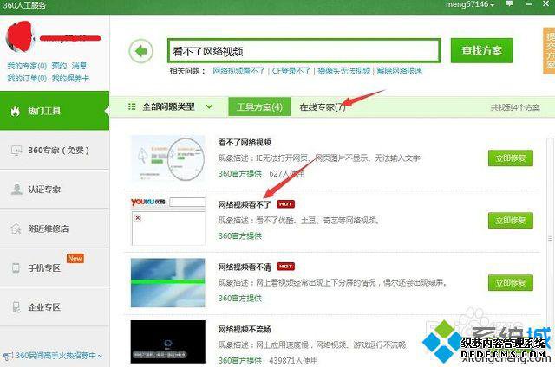Click the results list scrollbar handle
555x367 pixels.
550,239
